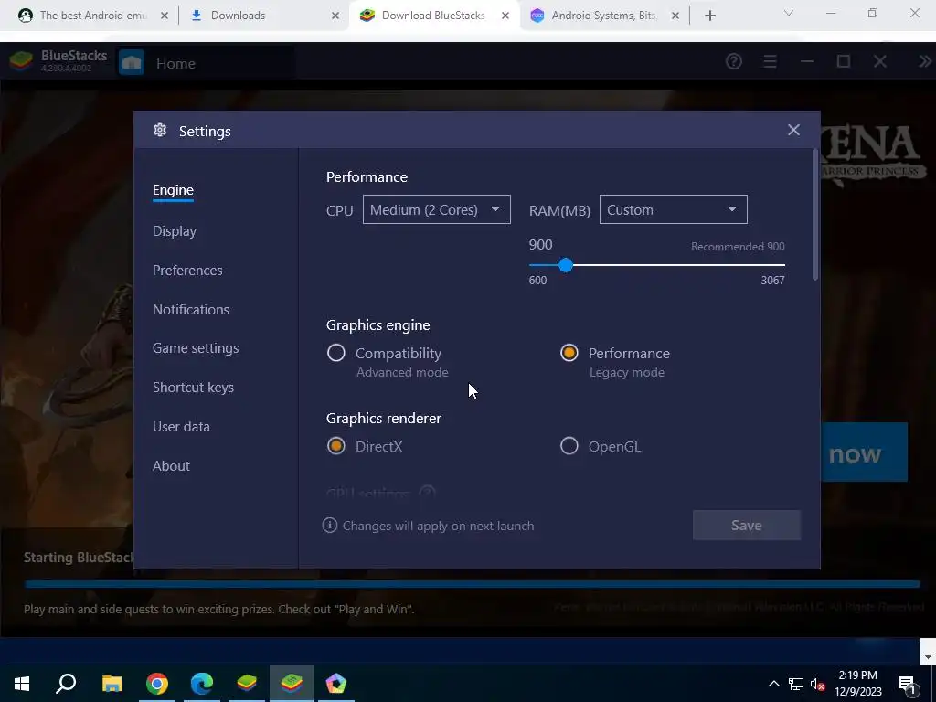Open the pentagon app taskbar icon
Viewport: 936px width, 702px height.
(336, 684)
